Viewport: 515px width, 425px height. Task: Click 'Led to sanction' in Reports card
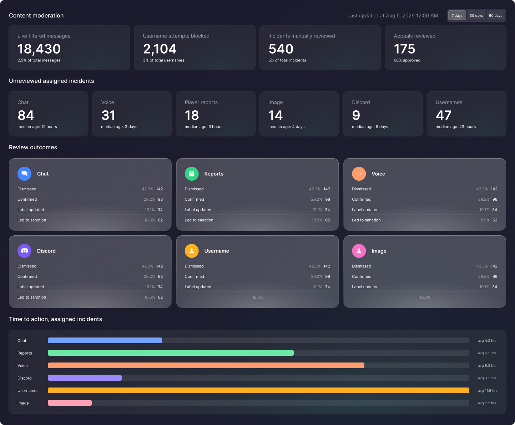pos(257,220)
